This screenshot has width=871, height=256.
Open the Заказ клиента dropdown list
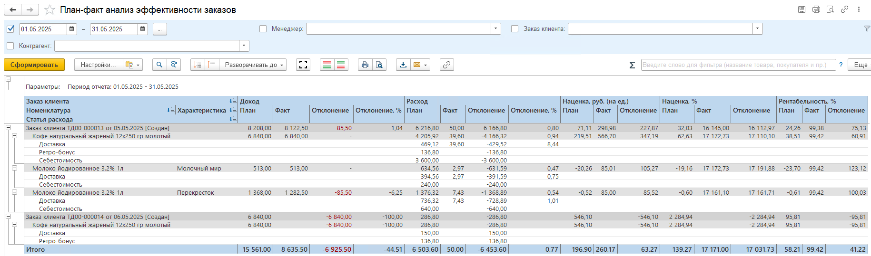(x=757, y=29)
